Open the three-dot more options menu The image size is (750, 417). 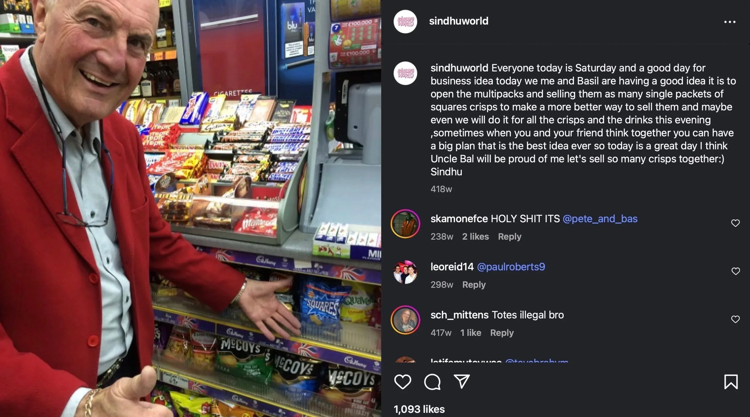[730, 22]
